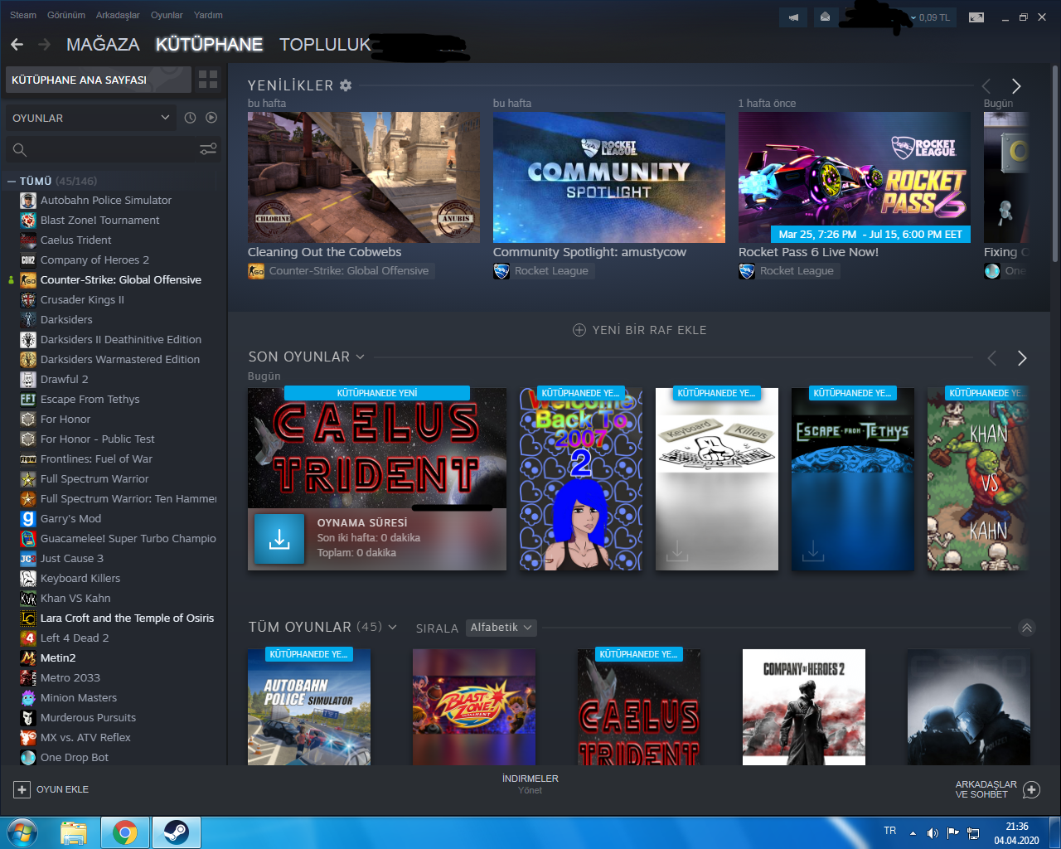Open Windows Start button

coord(22,832)
